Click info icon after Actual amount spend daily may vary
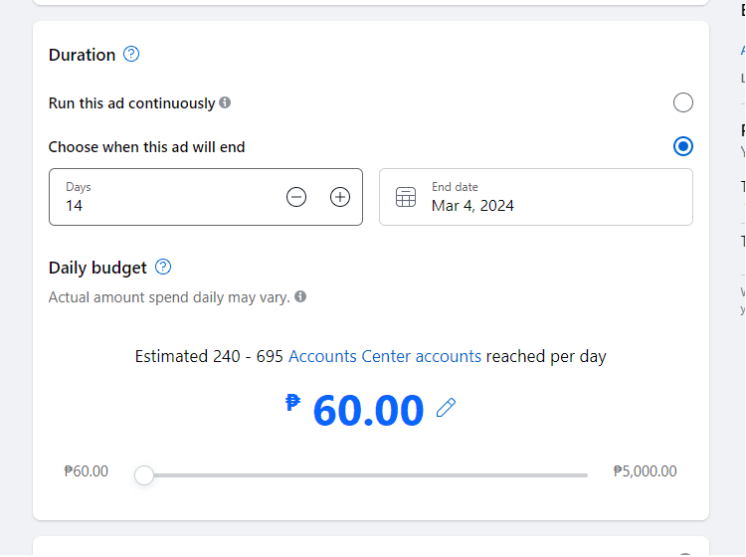The height and width of the screenshot is (557, 746). (300, 296)
